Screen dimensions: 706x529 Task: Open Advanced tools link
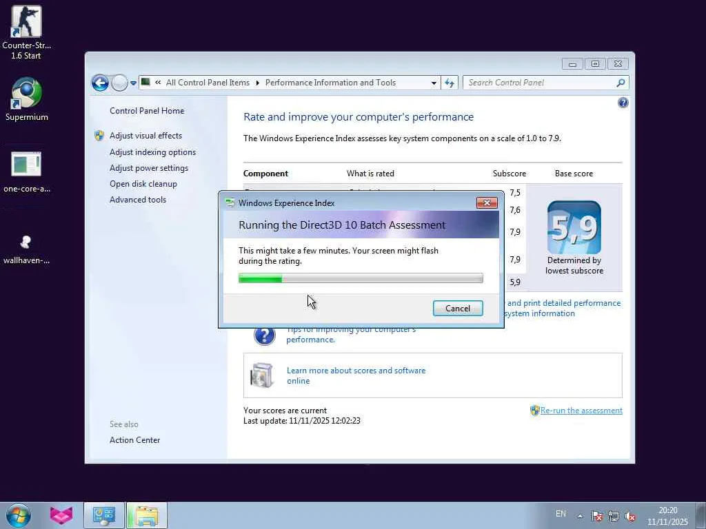(x=138, y=199)
